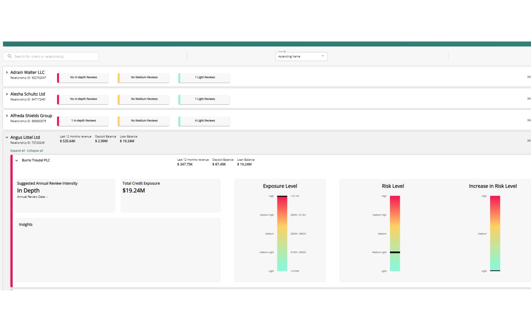This screenshot has height=332, width=531.
Task: Click the Total Credit Exposure $19.24M card
Action: (171, 196)
